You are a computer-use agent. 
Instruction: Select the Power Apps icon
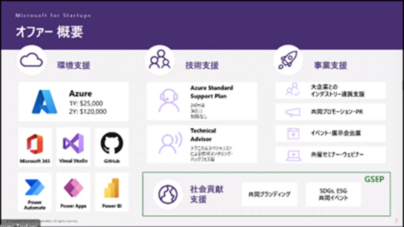click(73, 188)
